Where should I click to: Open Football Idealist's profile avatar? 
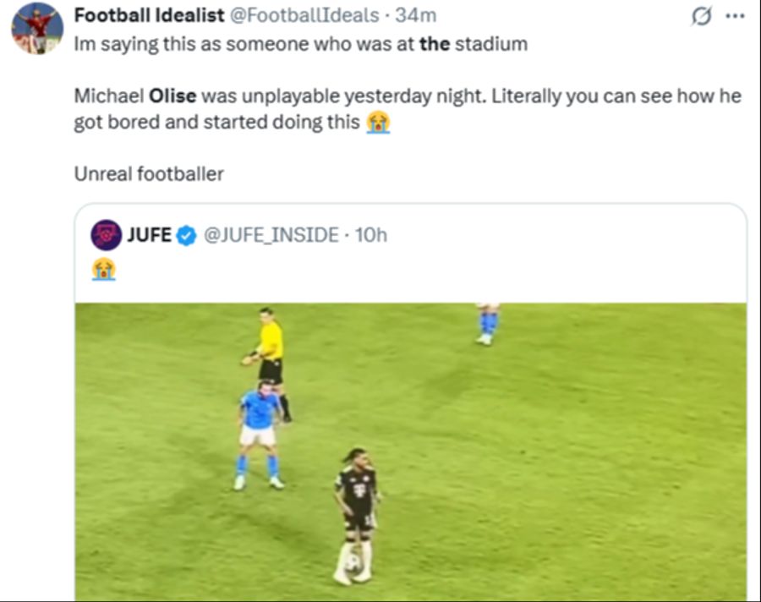point(36,28)
